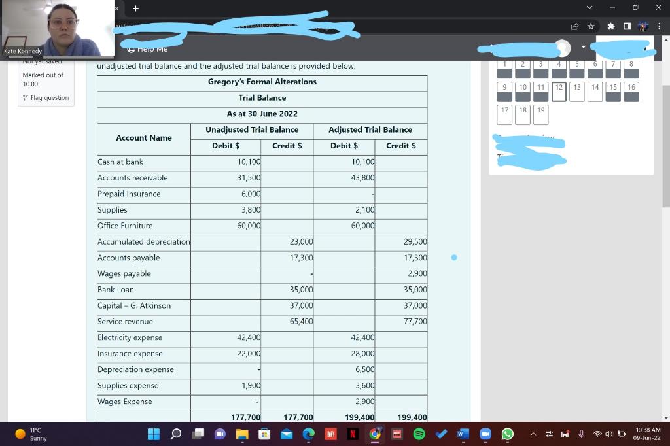Switch to Google Chrome on taskbar

click(x=375, y=434)
